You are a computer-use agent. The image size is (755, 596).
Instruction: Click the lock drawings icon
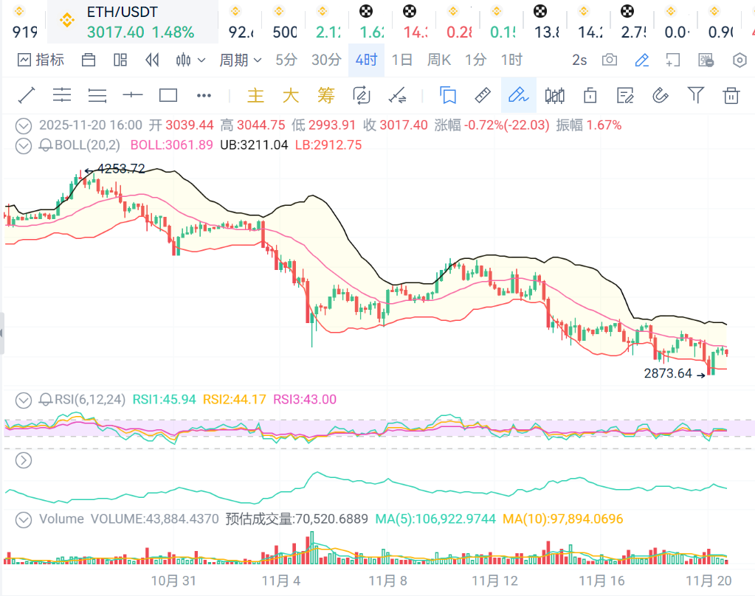click(590, 94)
